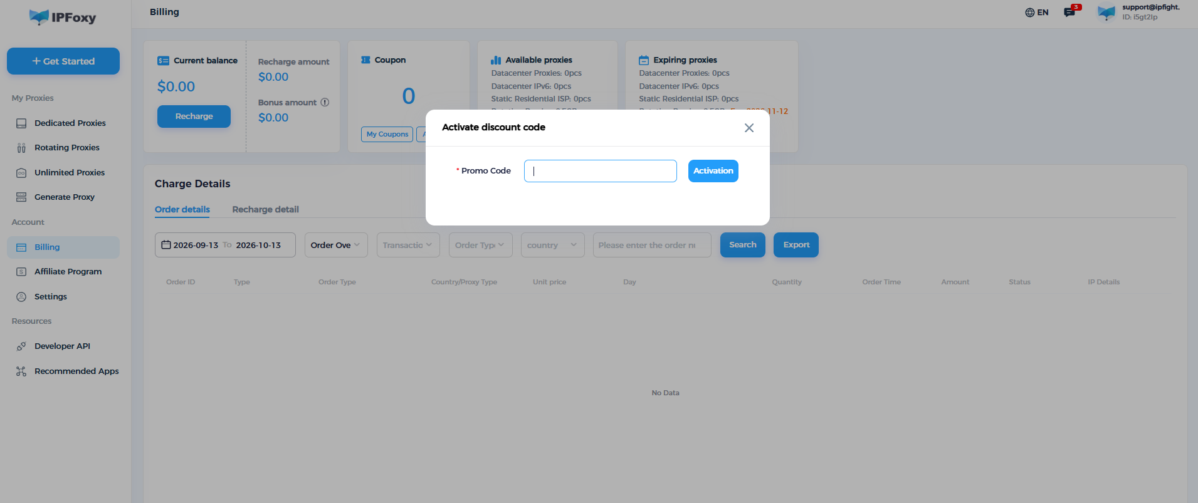1198x503 pixels.
Task: Click the Bonus amount info icon
Action: click(x=325, y=102)
